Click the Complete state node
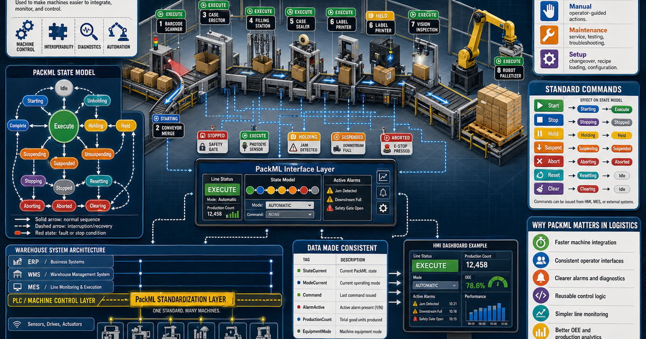 pyautogui.click(x=18, y=125)
